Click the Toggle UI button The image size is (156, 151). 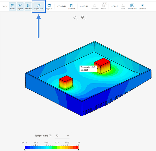click(49, 7)
